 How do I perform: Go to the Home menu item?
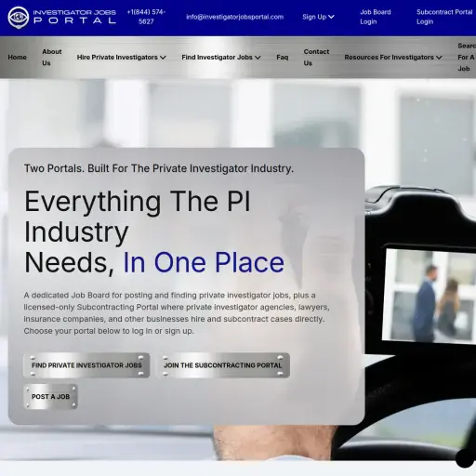(18, 58)
